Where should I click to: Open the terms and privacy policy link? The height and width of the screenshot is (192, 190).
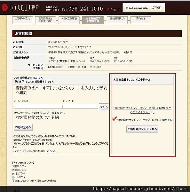click(142, 110)
